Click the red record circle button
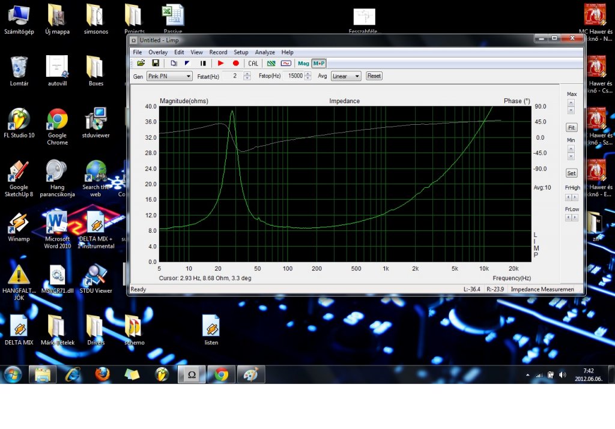The height and width of the screenshot is (429, 615). [x=235, y=63]
